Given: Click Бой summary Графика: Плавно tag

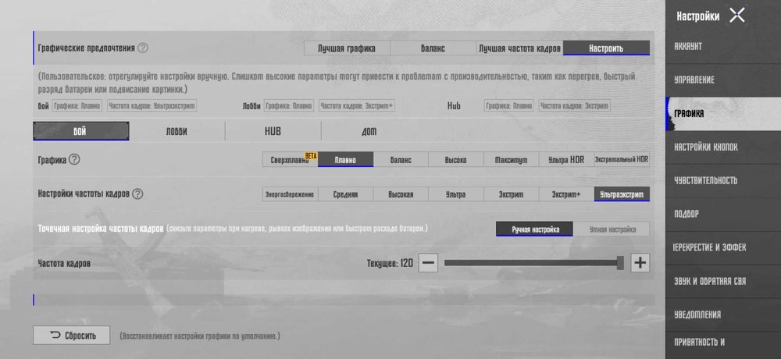Looking at the screenshot, I should (x=77, y=106).
